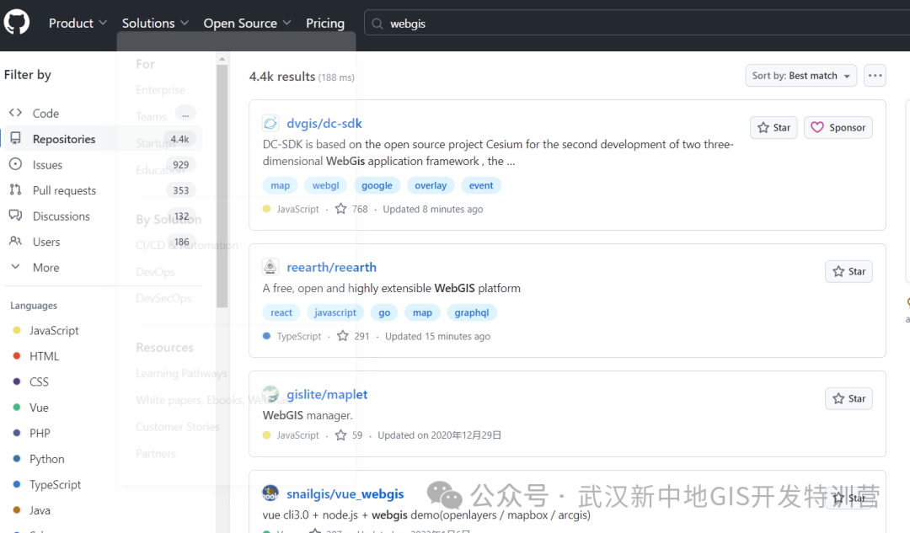Click the dvgis/dc-sdk repository avatar
Screen dimensions: 910x533
tap(270, 123)
